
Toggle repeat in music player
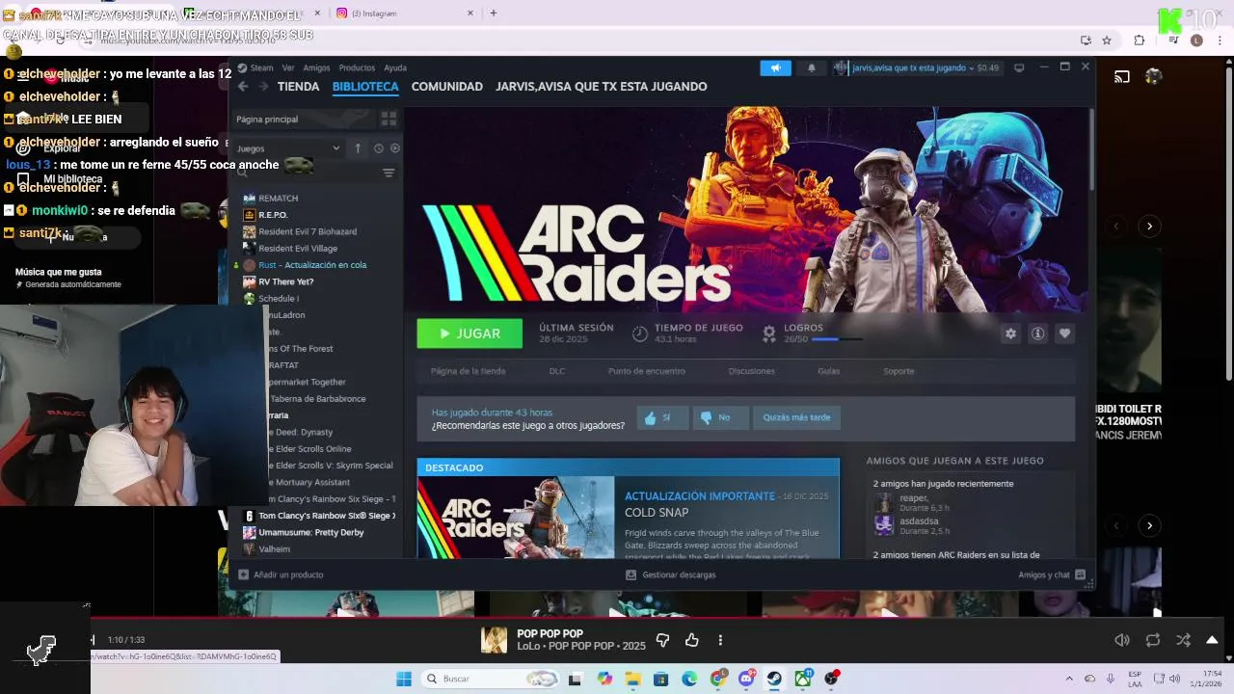coord(1153,640)
